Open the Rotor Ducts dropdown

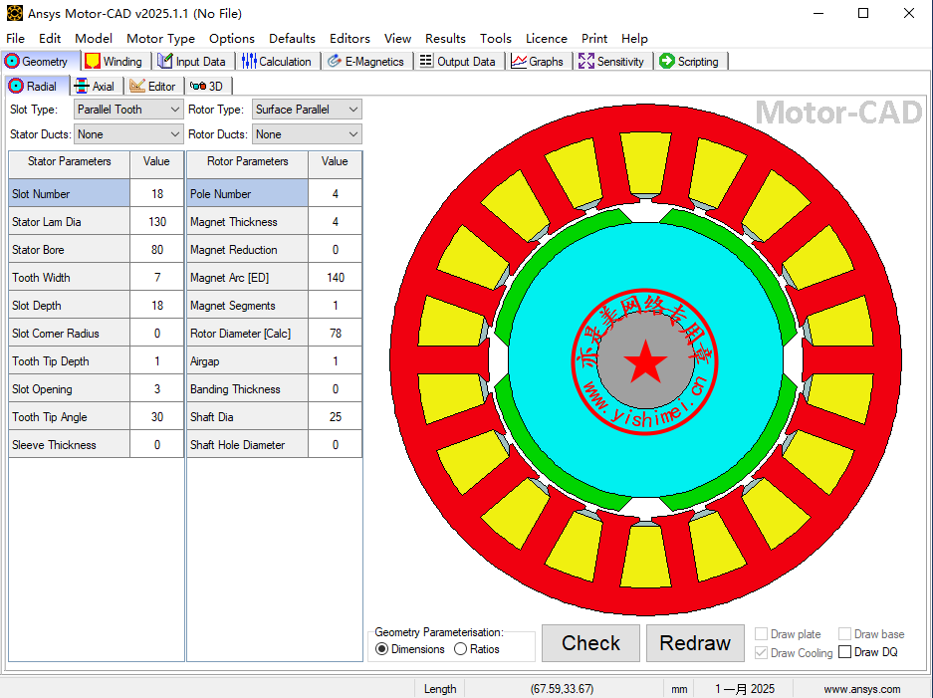(x=307, y=134)
